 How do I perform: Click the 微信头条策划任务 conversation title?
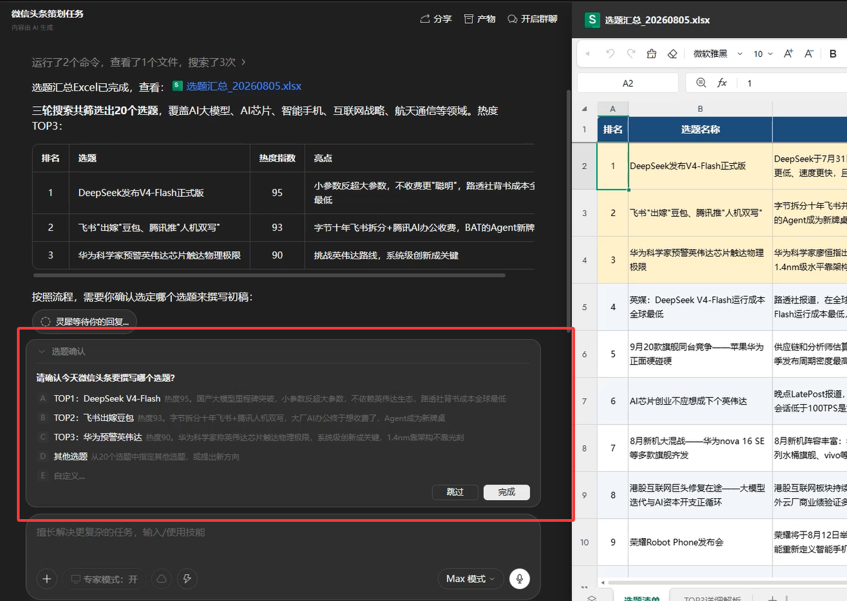click(47, 14)
